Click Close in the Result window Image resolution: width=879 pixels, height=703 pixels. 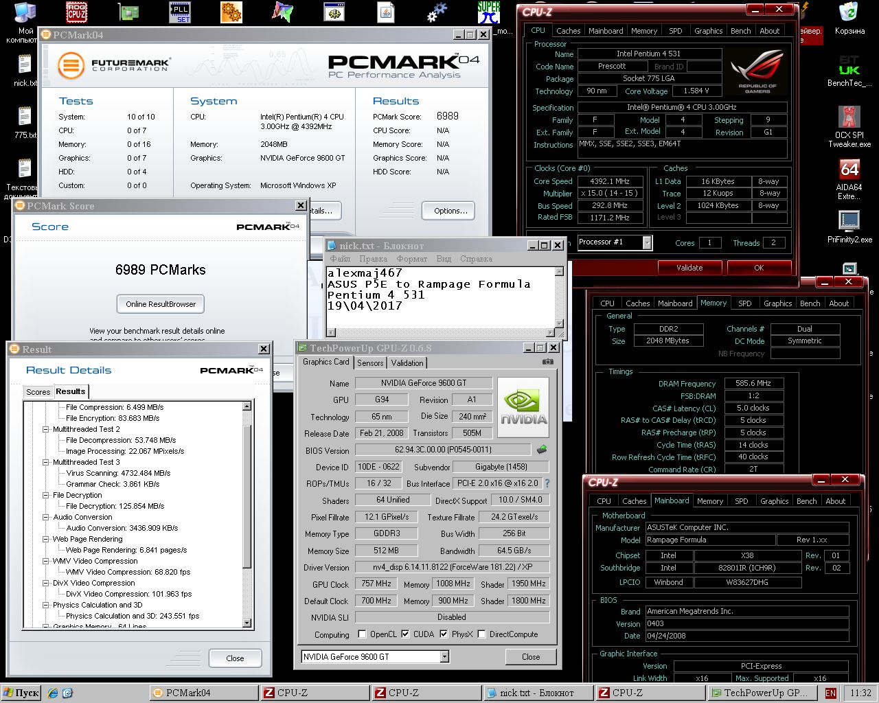[235, 658]
